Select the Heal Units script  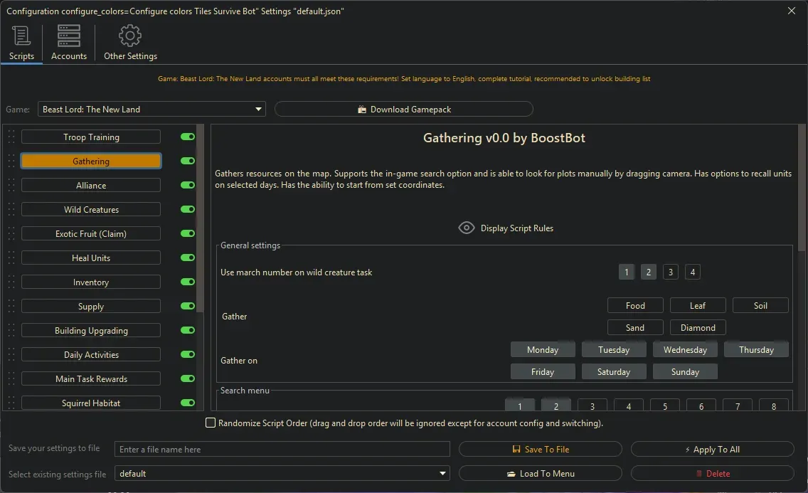point(91,258)
